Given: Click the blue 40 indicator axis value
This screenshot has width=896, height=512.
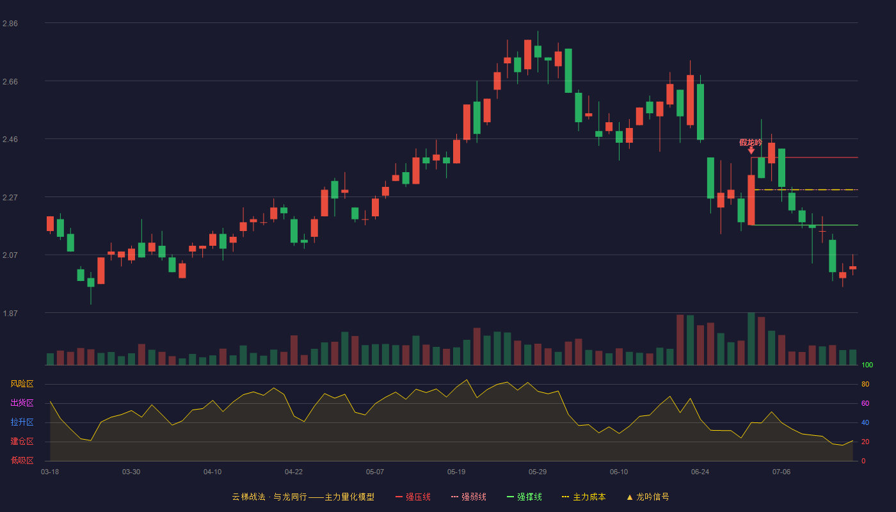Looking at the screenshot, I should (x=865, y=422).
